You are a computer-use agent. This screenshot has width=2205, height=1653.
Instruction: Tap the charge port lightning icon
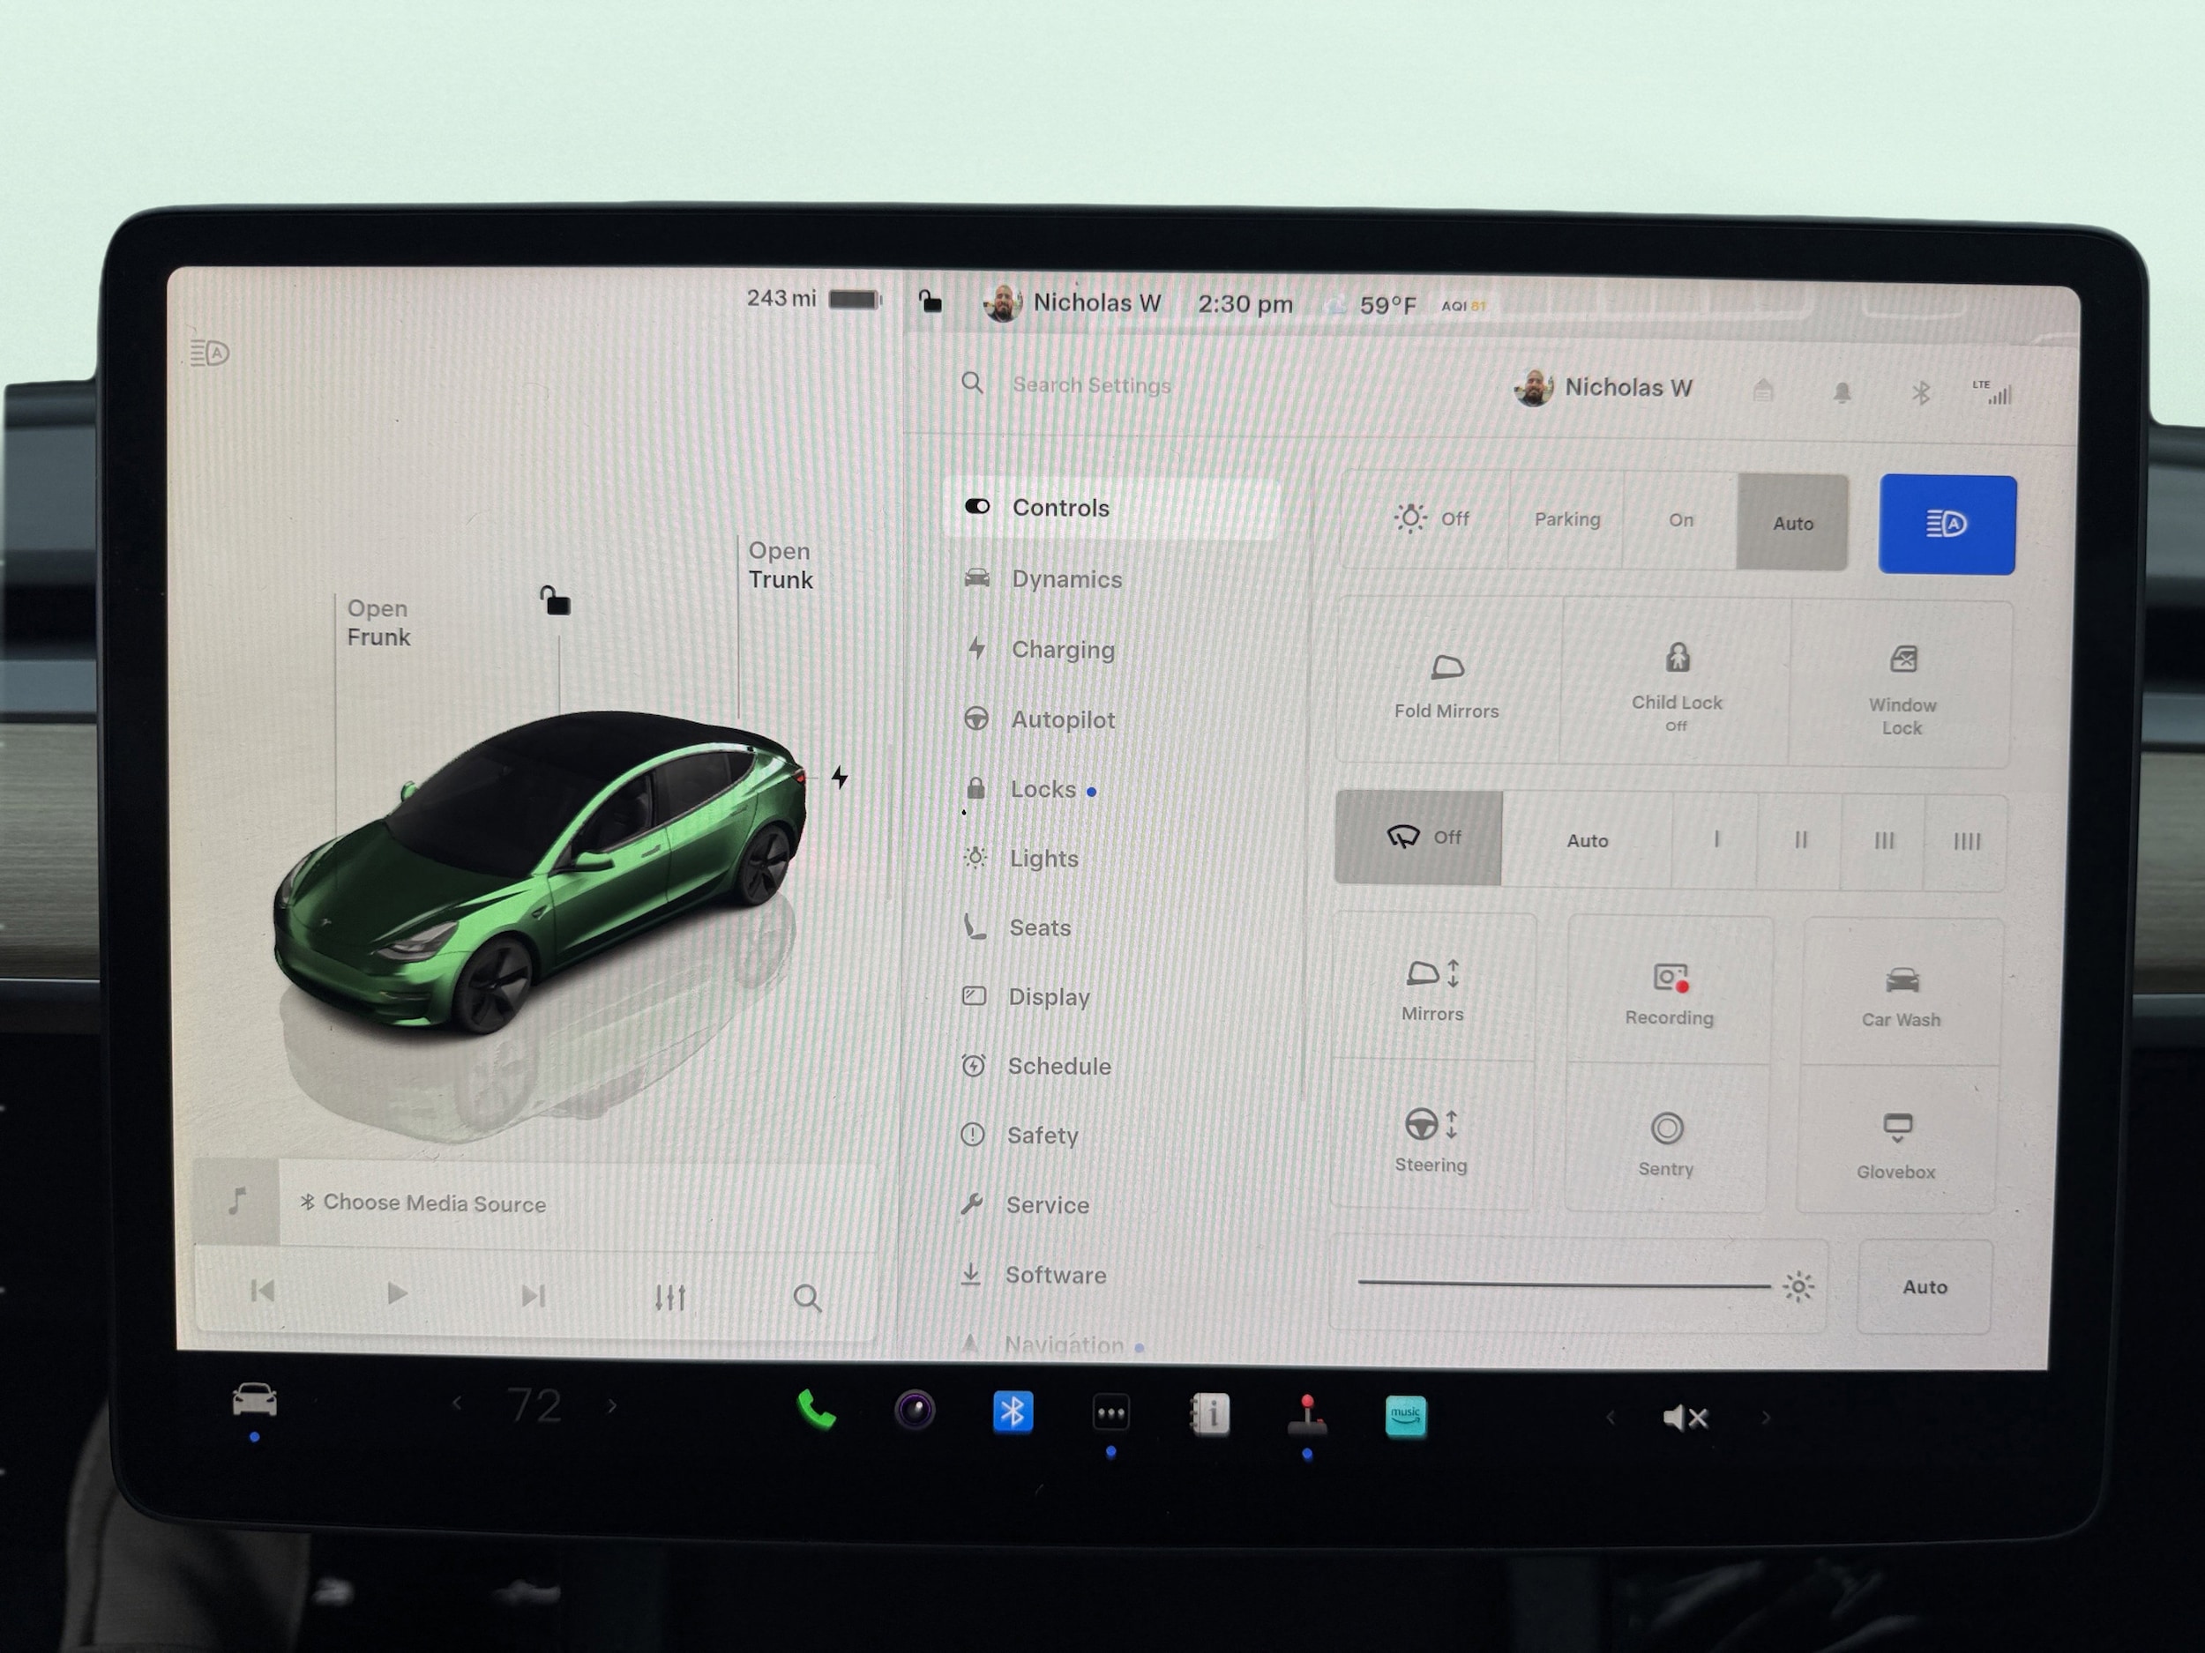tap(840, 778)
